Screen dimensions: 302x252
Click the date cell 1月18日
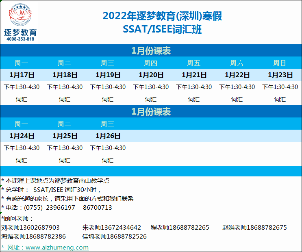pyautogui.click(x=65, y=75)
